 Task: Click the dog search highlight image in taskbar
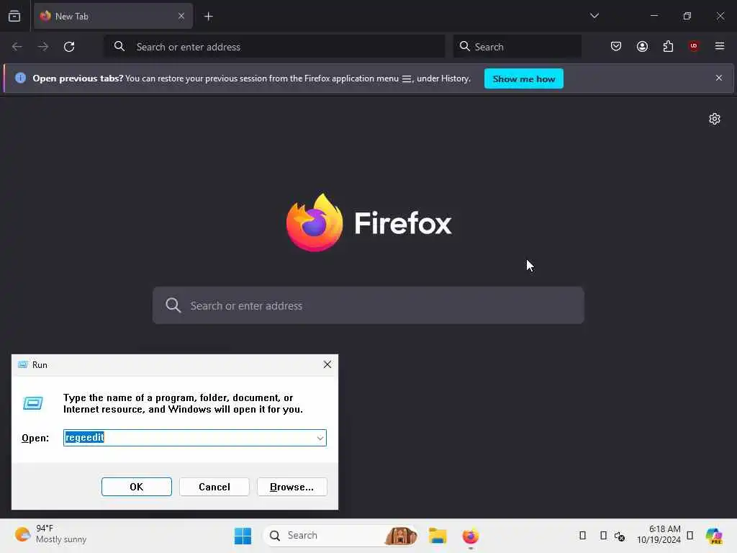pyautogui.click(x=400, y=536)
